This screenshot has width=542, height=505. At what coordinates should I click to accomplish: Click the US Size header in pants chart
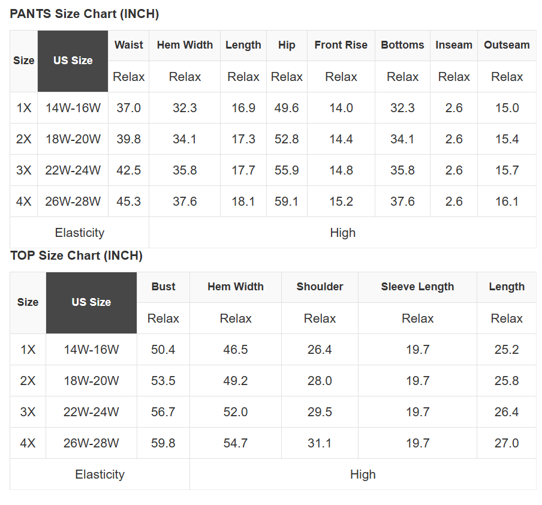click(73, 61)
